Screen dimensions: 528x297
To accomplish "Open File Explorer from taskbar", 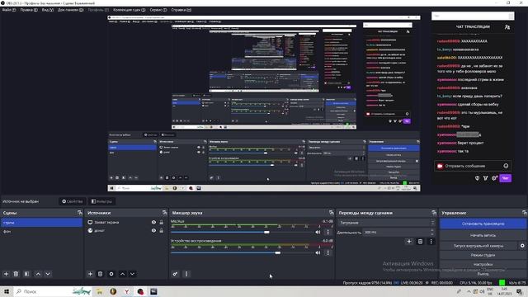I will tap(100, 291).
